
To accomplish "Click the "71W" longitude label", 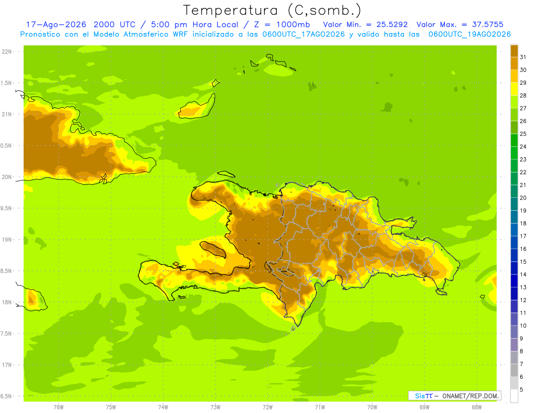I will [320, 407].
